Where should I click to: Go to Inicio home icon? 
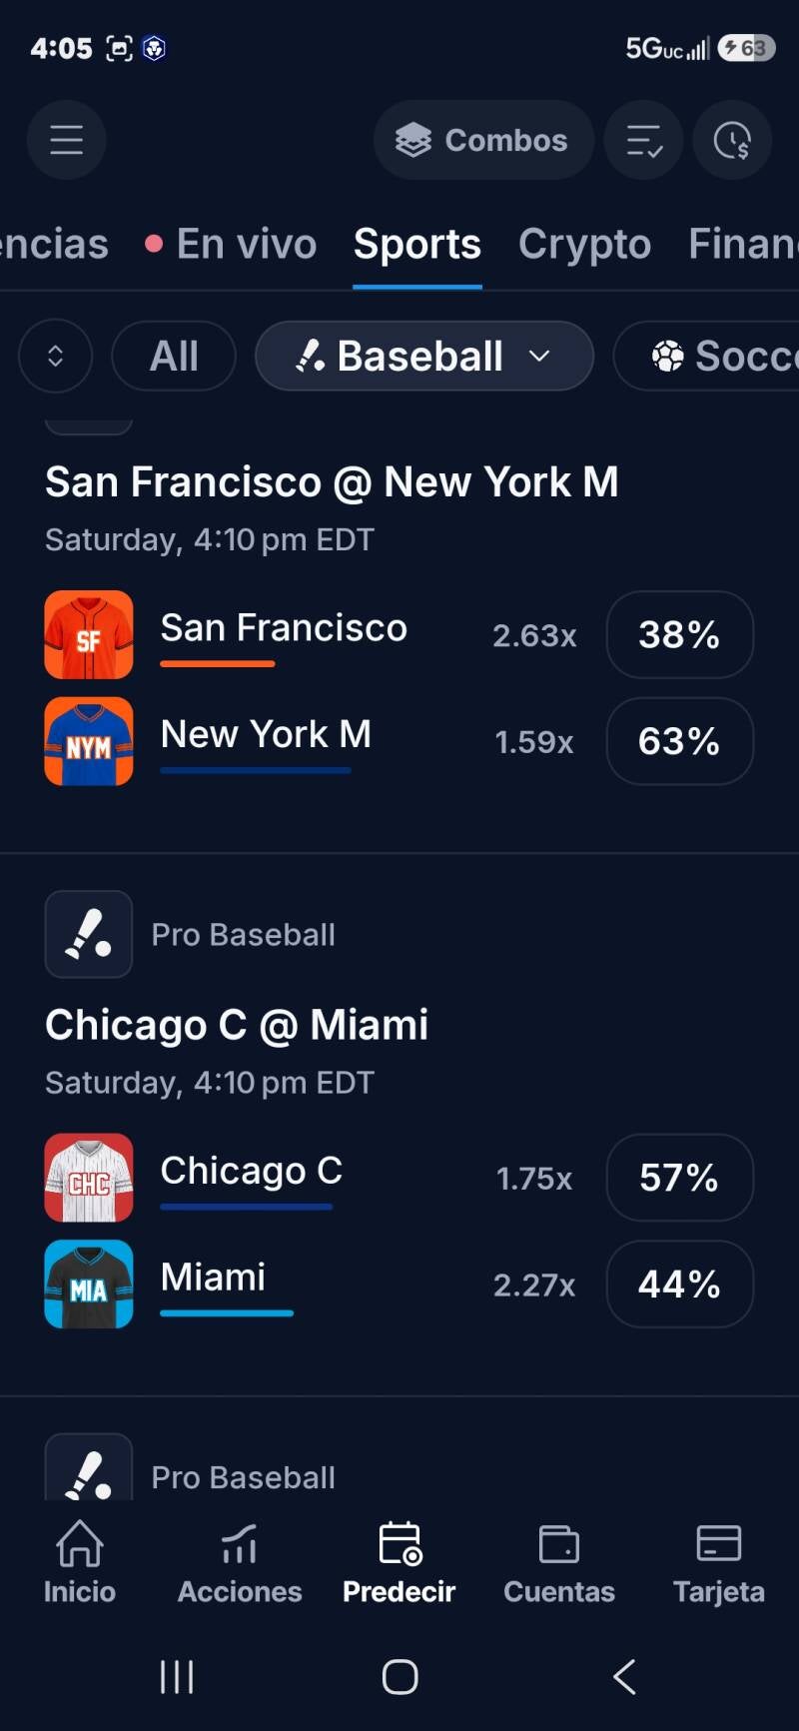tap(80, 1562)
